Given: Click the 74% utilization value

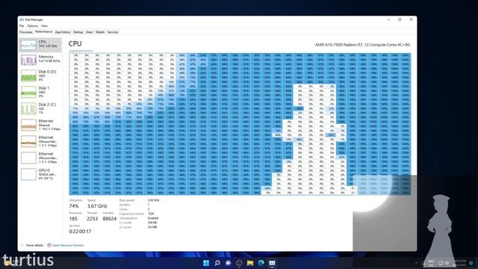Looking at the screenshot, I should [74, 206].
